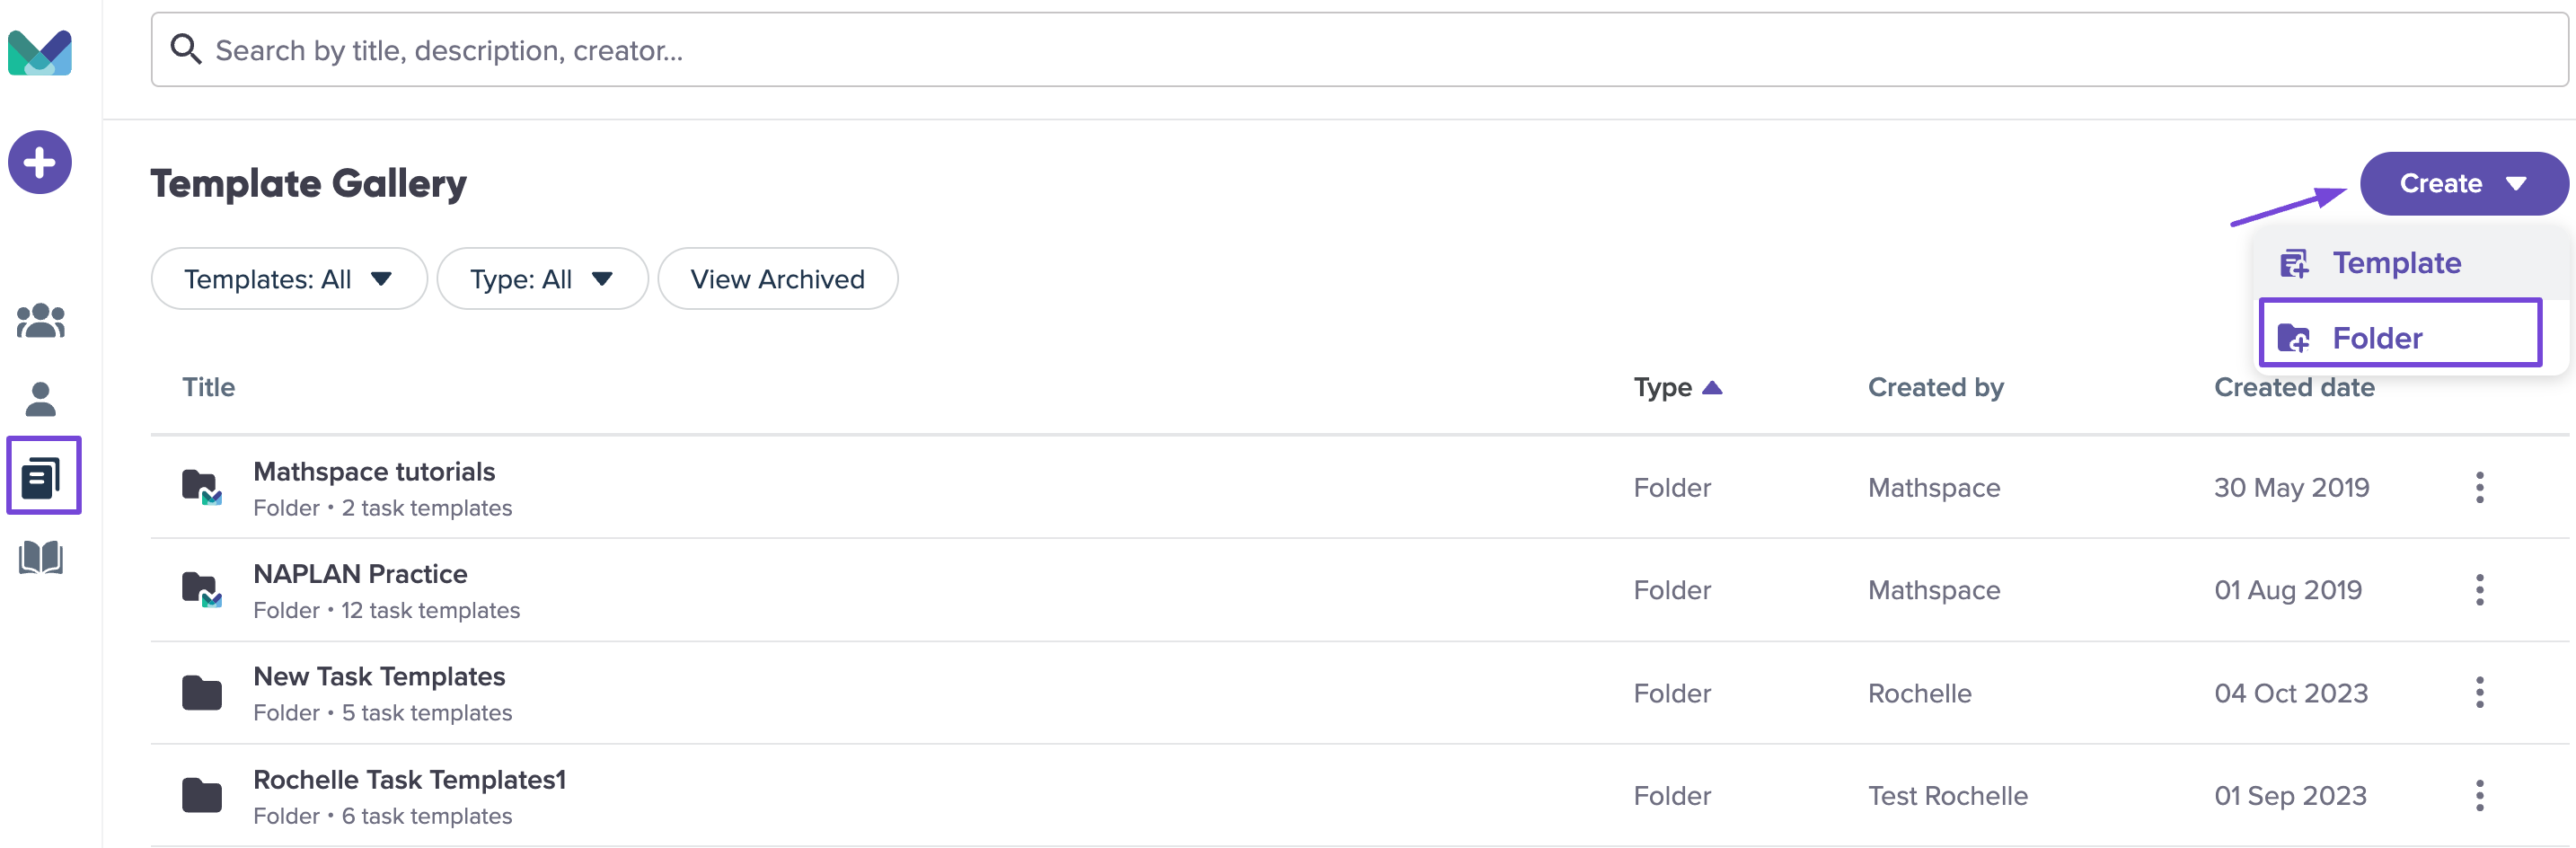The width and height of the screenshot is (2576, 848).
Task: Open the single student icon in sidebar
Action: click(x=41, y=399)
